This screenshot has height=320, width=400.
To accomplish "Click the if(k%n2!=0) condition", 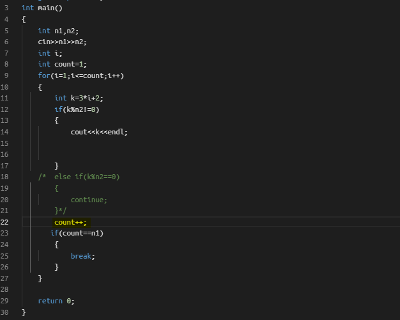I will click(77, 109).
